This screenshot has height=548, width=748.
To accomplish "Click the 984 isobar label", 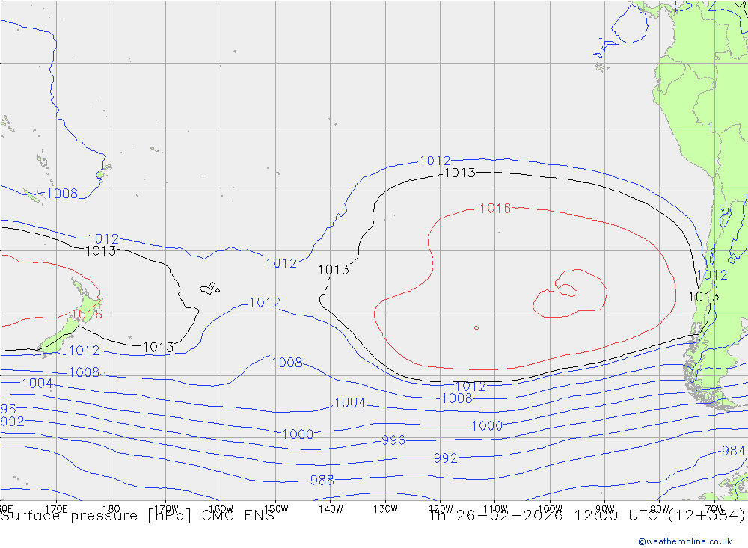I will [733, 451].
